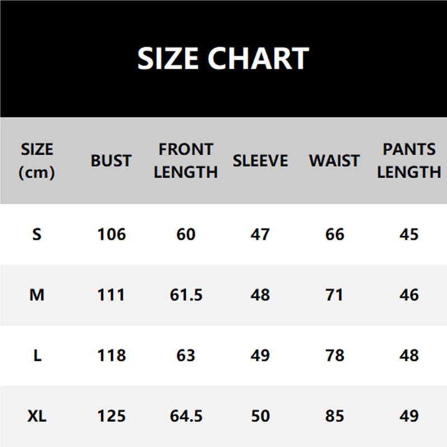The image size is (447, 447).
Task: Click the SIZE CHART title text
Action: [x=223, y=59]
